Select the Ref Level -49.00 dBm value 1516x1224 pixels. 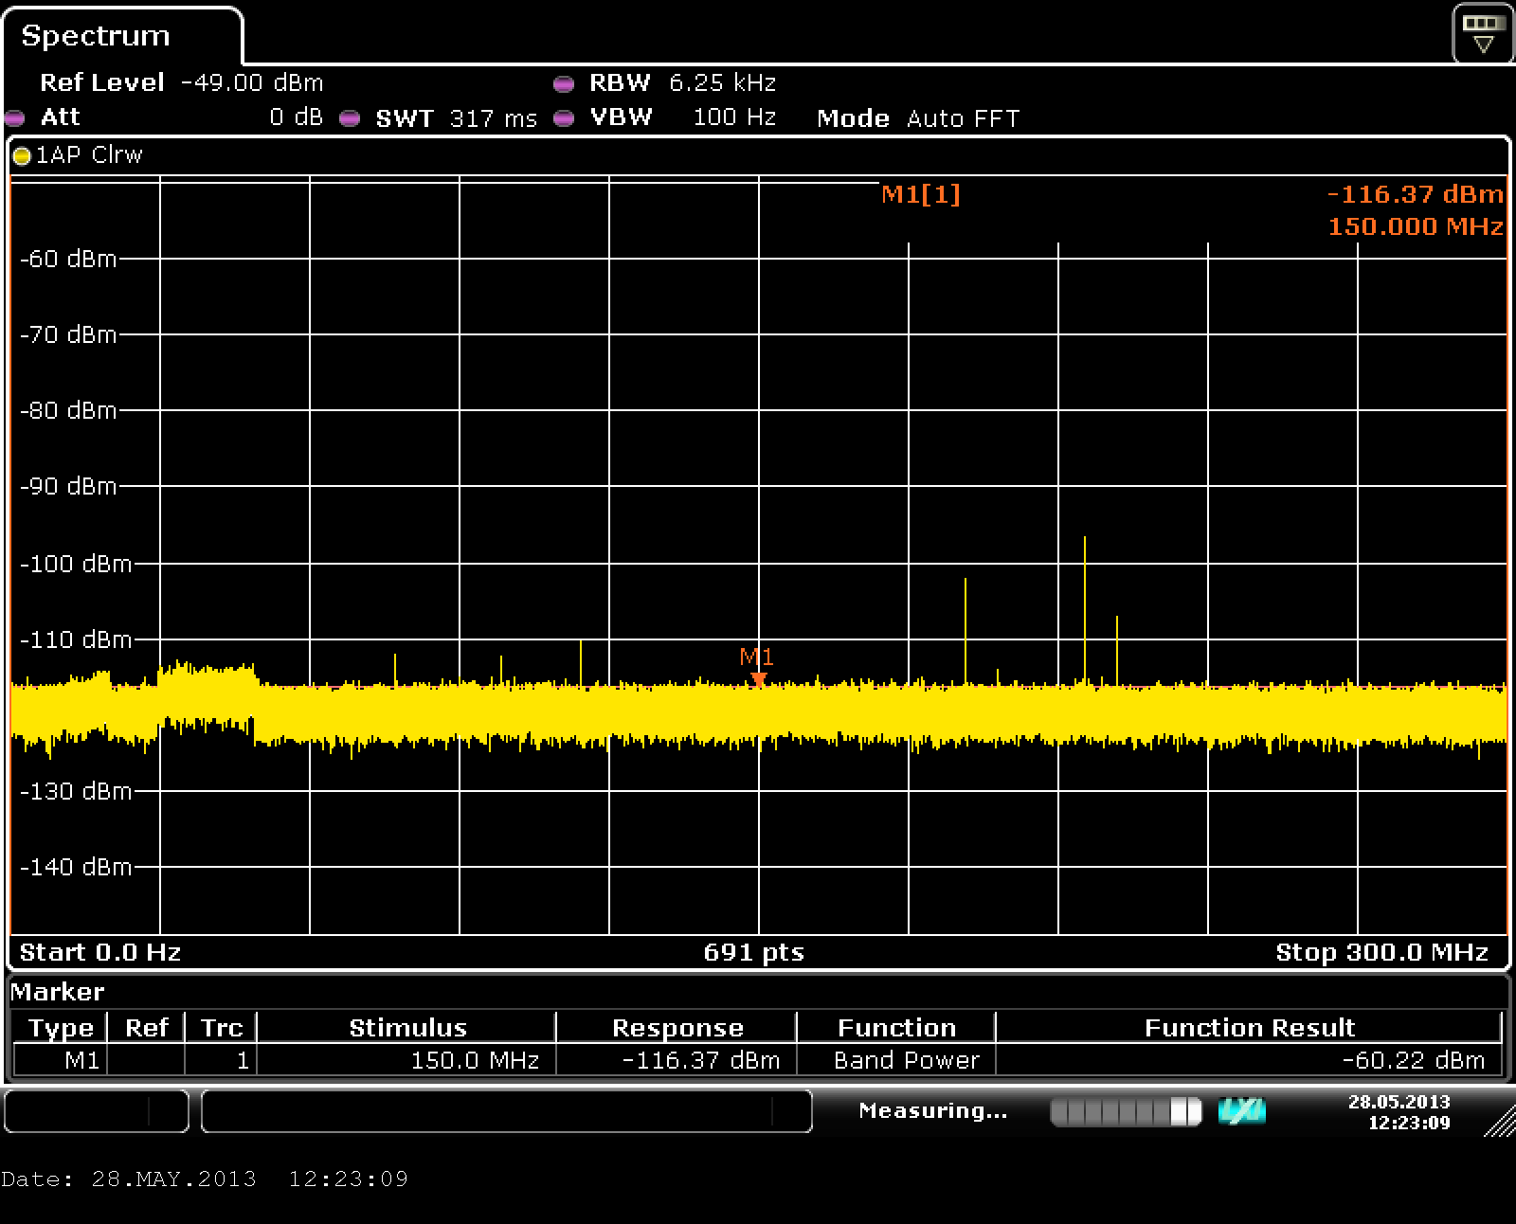coord(251,83)
